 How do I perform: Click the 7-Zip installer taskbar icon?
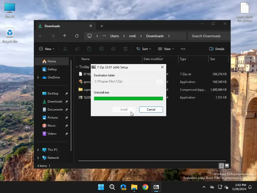(156, 187)
